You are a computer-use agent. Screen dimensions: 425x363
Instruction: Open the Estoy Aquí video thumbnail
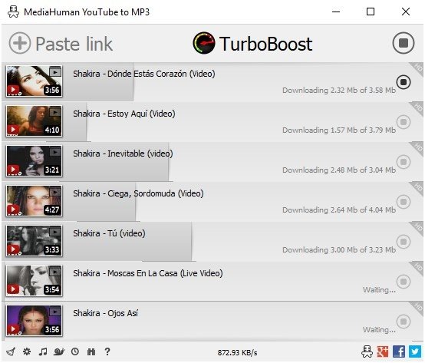click(x=34, y=120)
